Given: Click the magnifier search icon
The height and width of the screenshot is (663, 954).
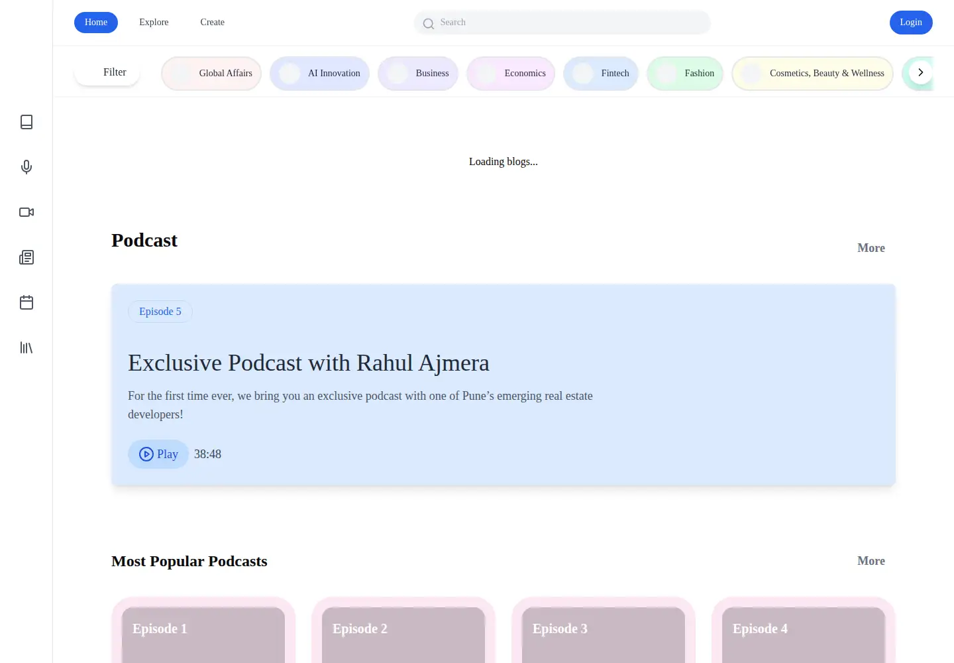Looking at the screenshot, I should point(429,24).
